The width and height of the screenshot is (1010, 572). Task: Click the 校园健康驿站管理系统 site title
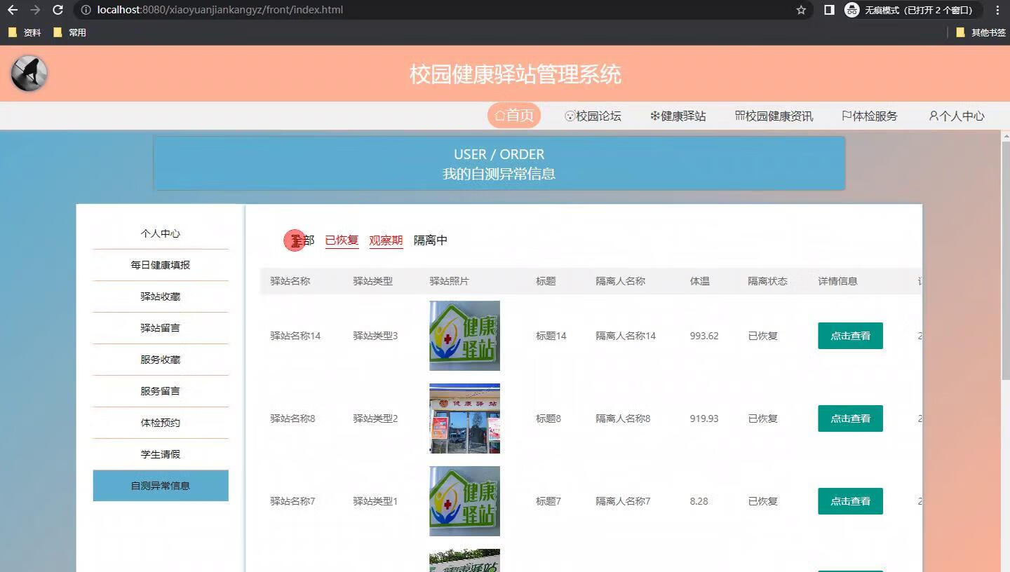[x=516, y=74]
